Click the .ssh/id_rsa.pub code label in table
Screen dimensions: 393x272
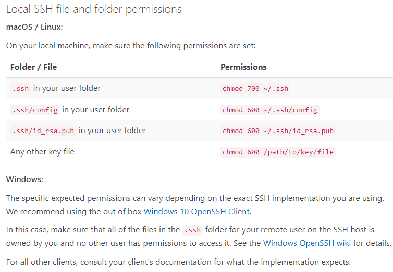[x=43, y=131]
